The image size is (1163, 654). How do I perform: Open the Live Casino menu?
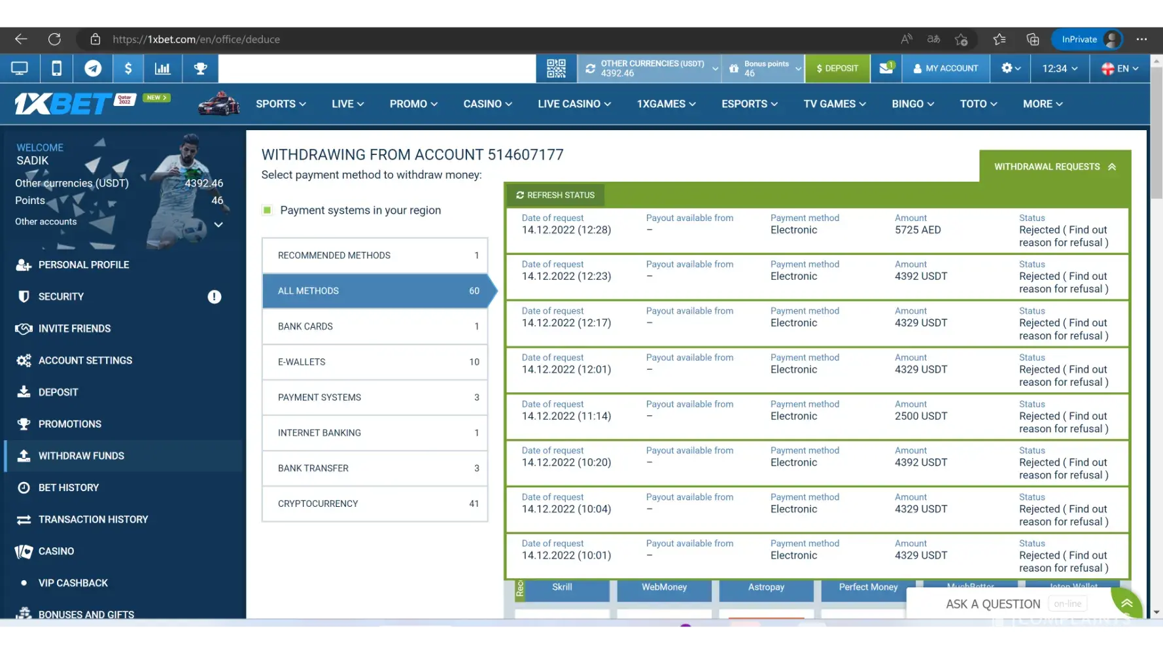pyautogui.click(x=574, y=104)
